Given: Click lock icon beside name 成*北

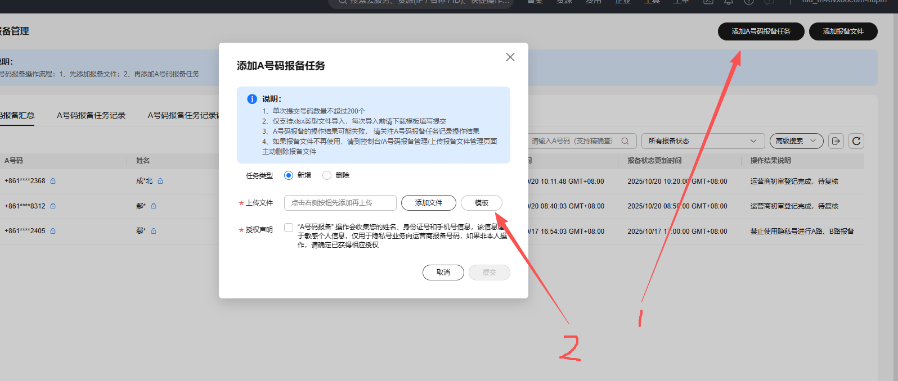Looking at the screenshot, I should pyautogui.click(x=160, y=181).
